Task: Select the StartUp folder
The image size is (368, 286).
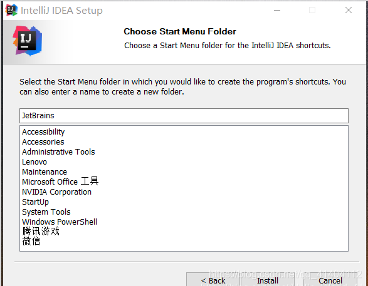Action: pos(36,202)
